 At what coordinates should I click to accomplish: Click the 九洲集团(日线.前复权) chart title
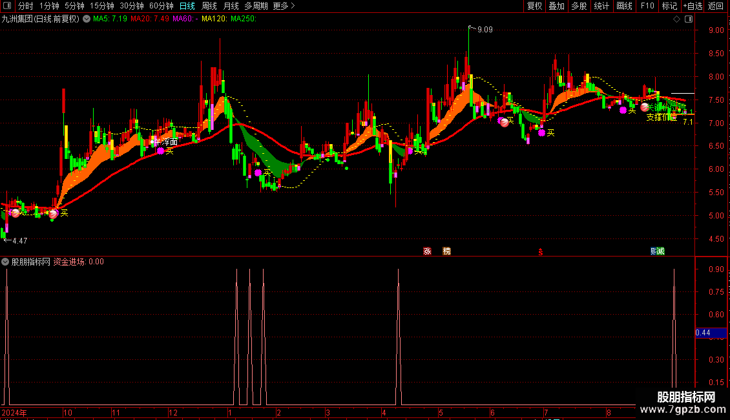[41, 19]
